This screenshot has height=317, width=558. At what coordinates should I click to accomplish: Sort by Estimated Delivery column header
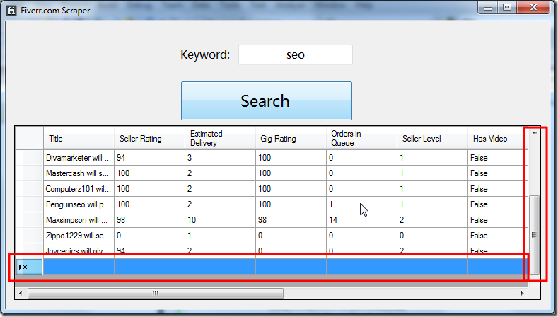pos(220,138)
